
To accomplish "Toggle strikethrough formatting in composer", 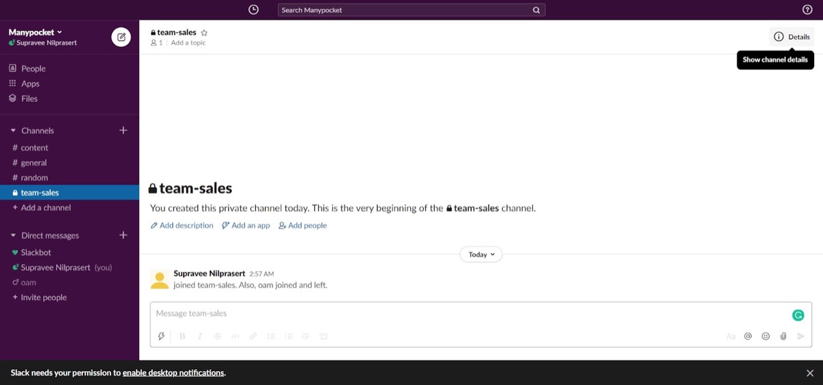I will click(217, 336).
